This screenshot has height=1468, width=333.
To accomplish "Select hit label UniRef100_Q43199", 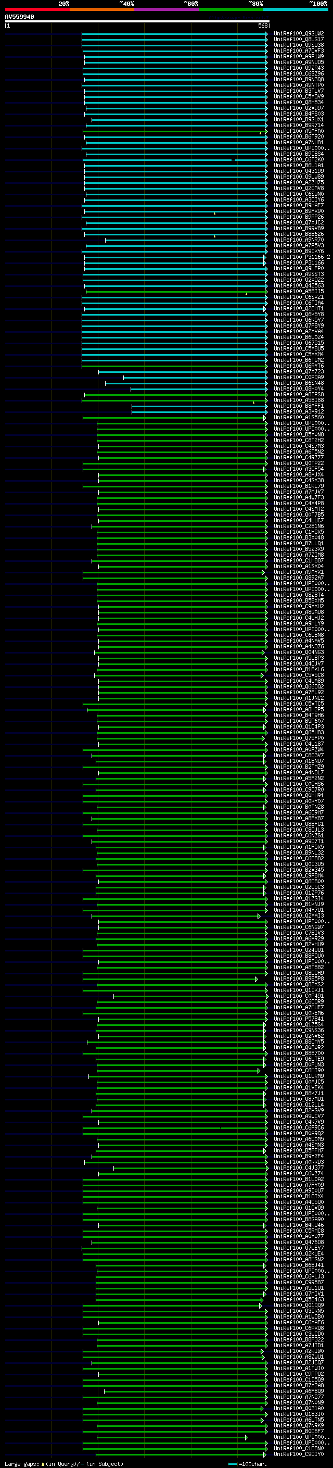I will coord(298,171).
